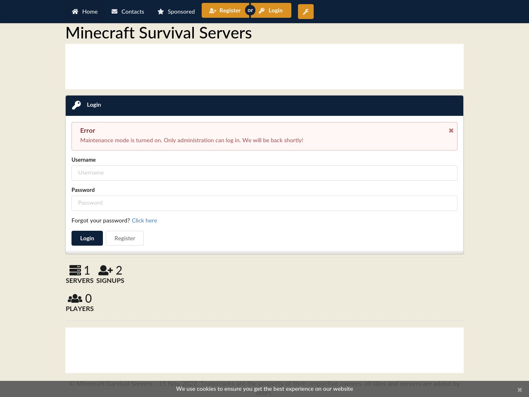529x397 pixels.
Task: Submit the form with dark Login button
Action: click(87, 238)
